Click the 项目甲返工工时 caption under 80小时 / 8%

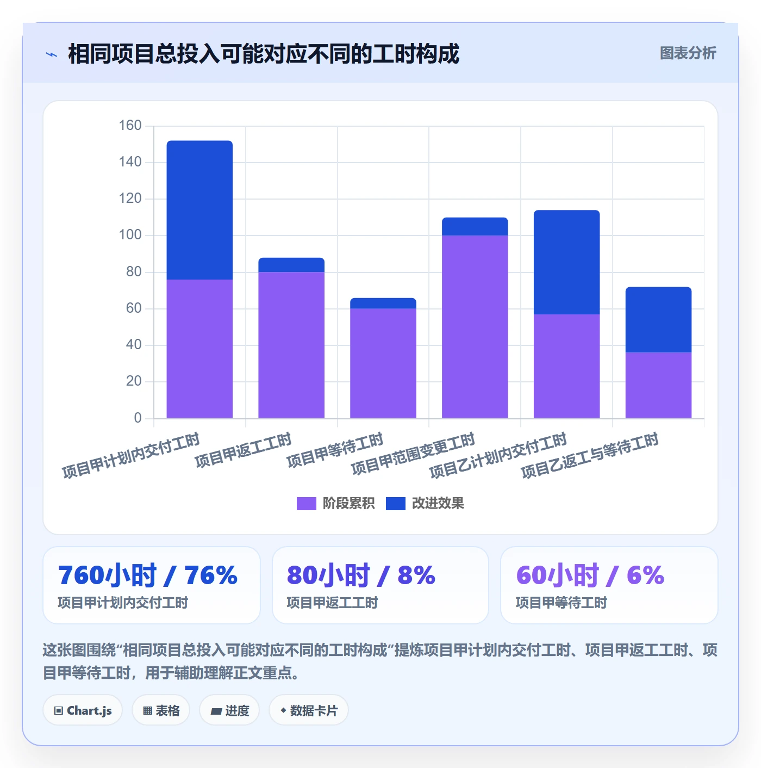(x=332, y=603)
